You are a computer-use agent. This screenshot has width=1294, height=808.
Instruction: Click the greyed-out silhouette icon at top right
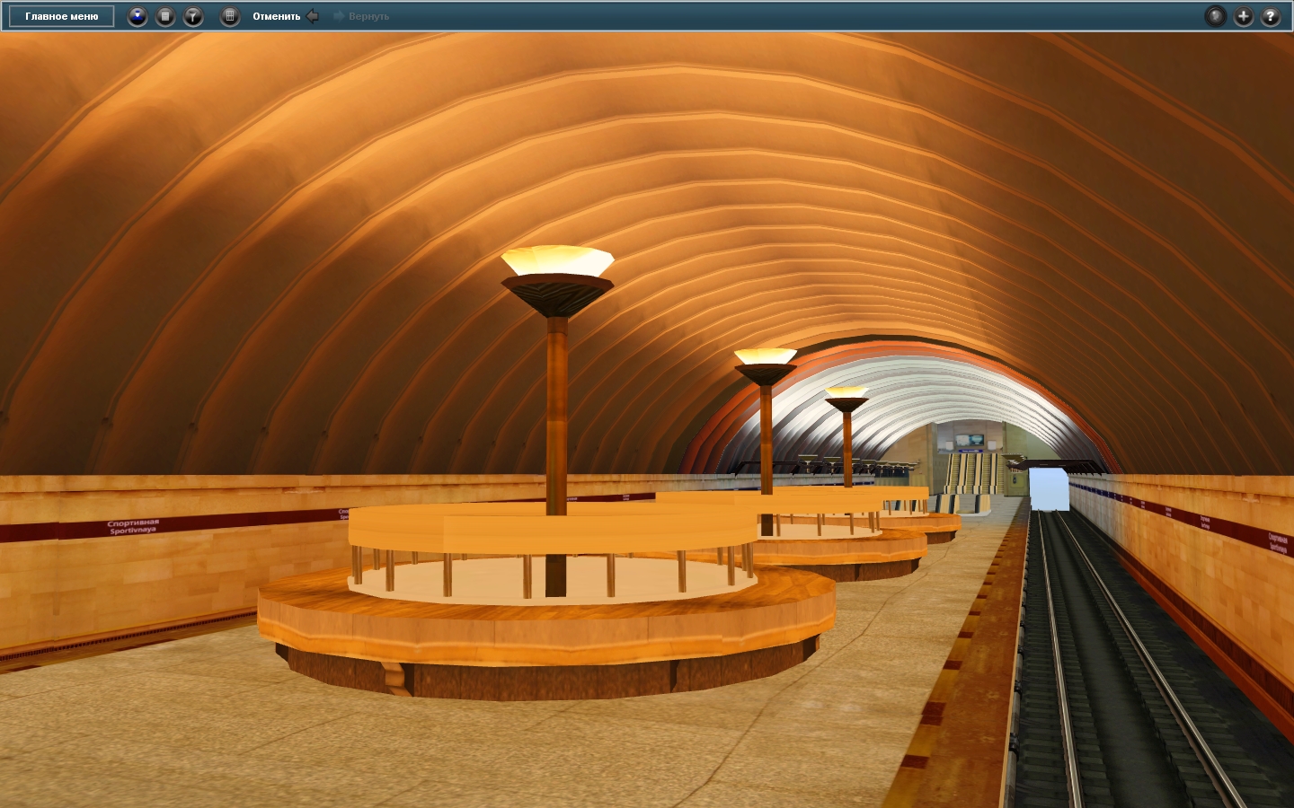tap(1215, 16)
